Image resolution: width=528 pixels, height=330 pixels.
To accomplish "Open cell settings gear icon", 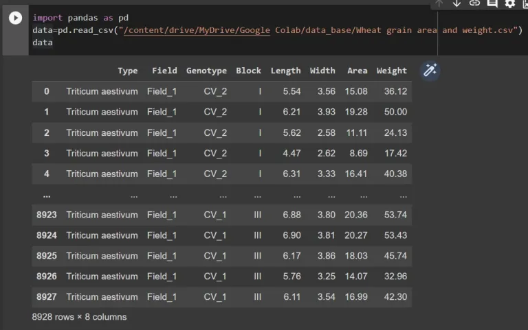I will [x=510, y=3].
